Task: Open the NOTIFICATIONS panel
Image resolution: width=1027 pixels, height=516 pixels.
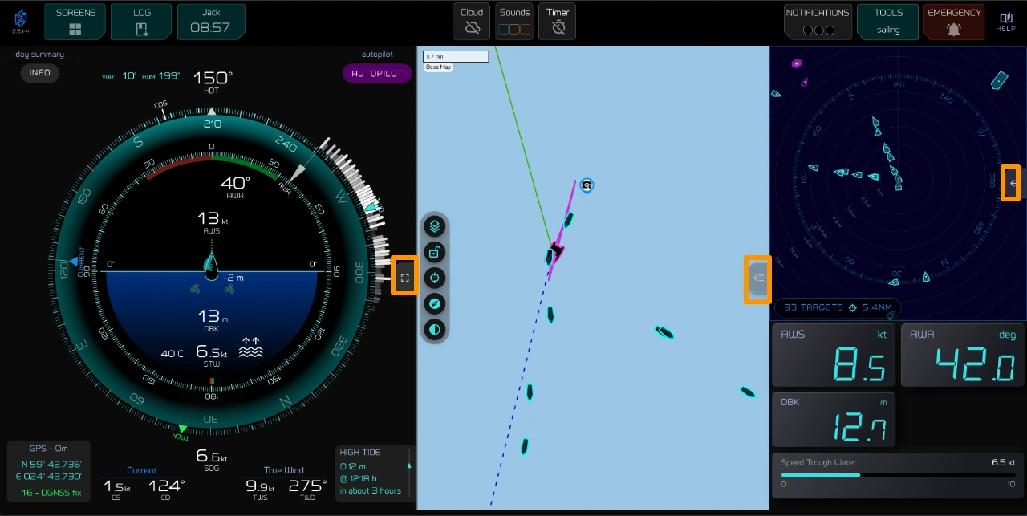Action: (x=818, y=22)
